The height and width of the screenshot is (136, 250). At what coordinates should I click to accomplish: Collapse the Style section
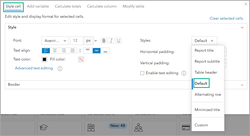point(242,27)
